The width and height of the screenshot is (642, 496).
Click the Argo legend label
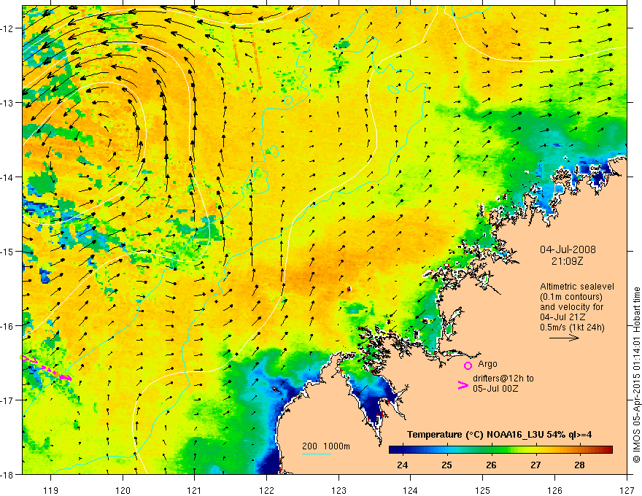click(x=487, y=364)
